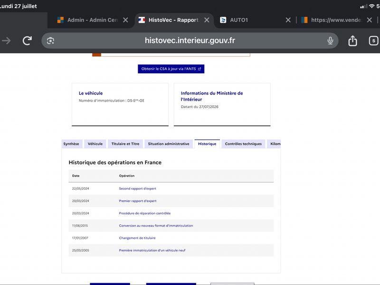Close the https://www.vende tab
Image resolution: width=380 pixels, height=285 pixels.
[x=369, y=20]
